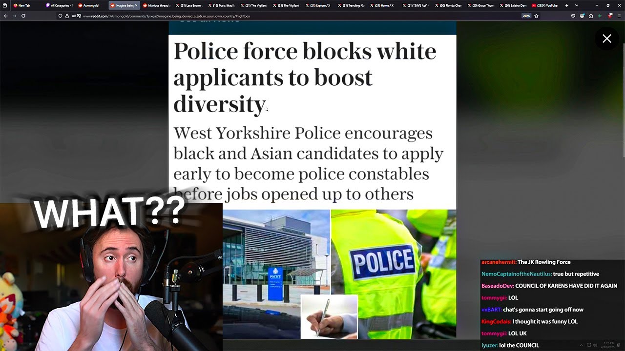The height and width of the screenshot is (351, 625).
Task: Open the Firefox account icon
Action: coord(582,16)
